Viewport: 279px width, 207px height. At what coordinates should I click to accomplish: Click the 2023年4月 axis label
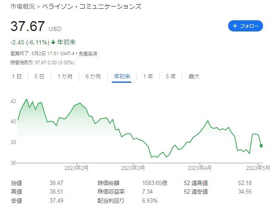[200, 168]
